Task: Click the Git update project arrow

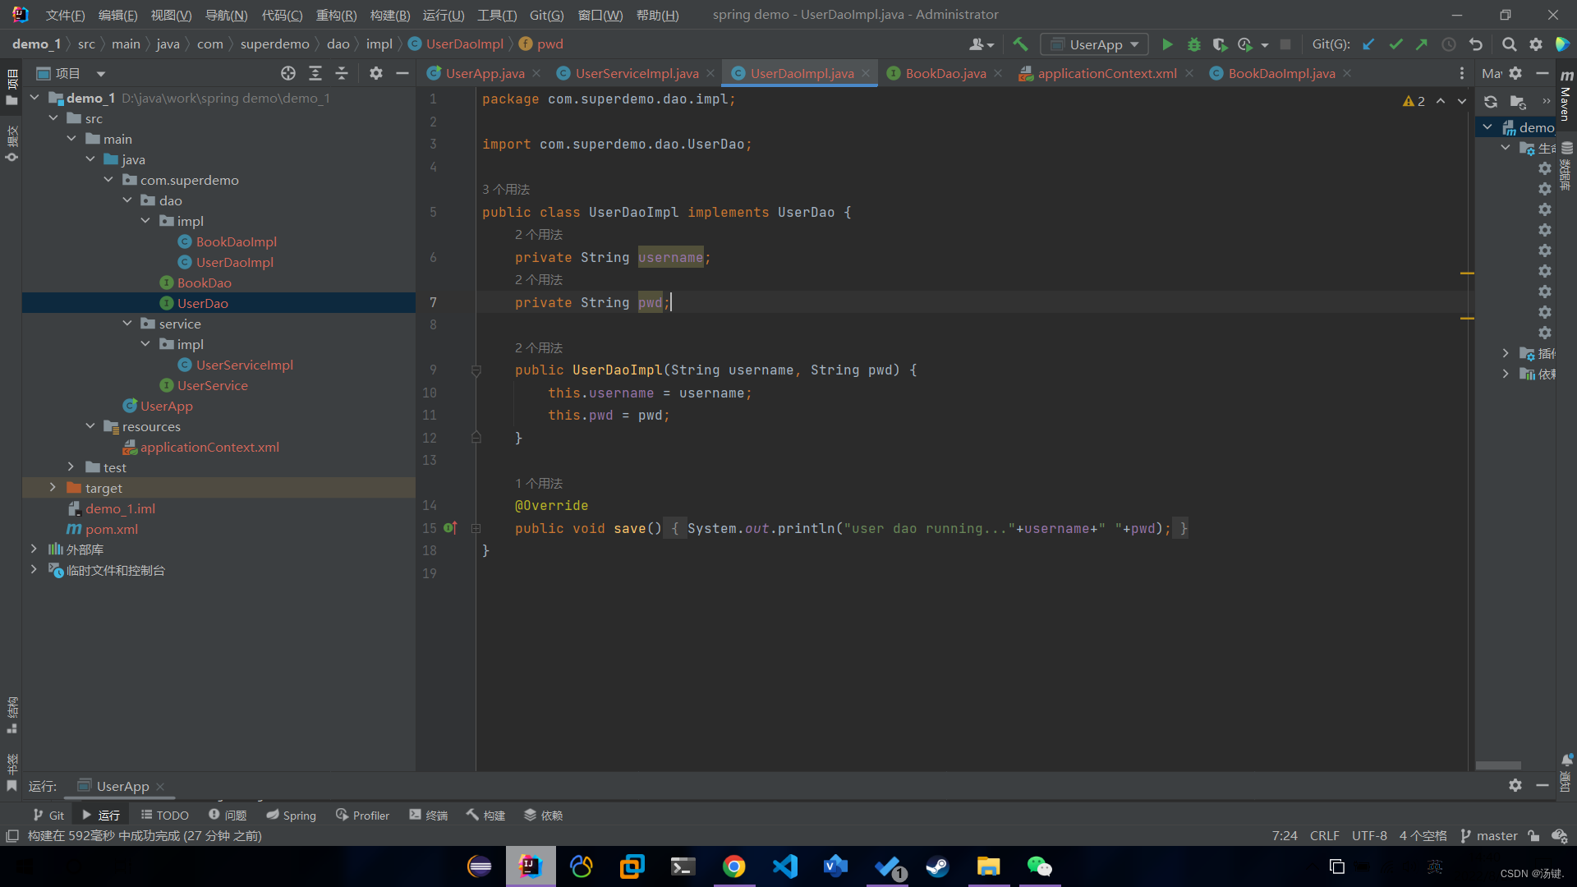Action: 1368,44
